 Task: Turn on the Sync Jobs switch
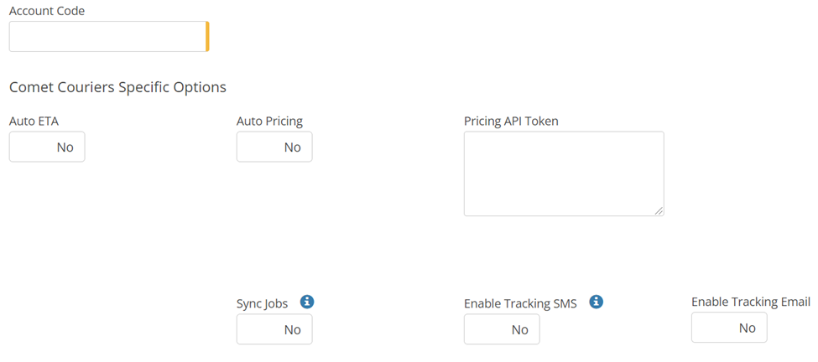[x=274, y=329]
